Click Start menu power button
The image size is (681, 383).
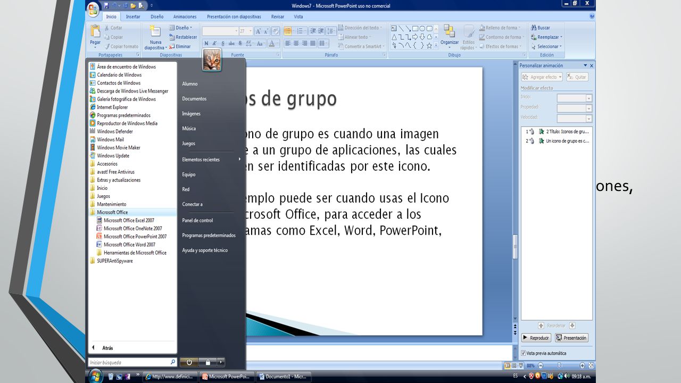click(189, 362)
